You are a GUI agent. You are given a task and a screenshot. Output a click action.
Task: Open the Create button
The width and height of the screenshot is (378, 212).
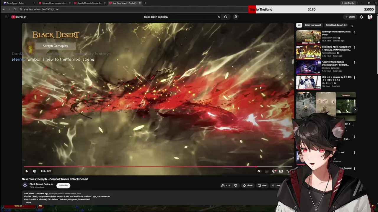pos(350,17)
